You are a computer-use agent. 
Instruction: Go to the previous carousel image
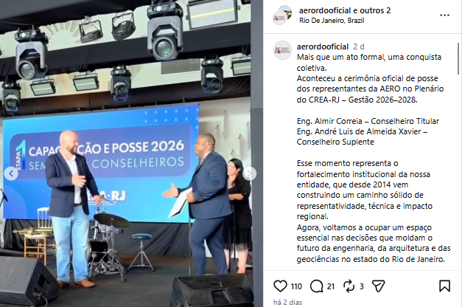[11, 173]
